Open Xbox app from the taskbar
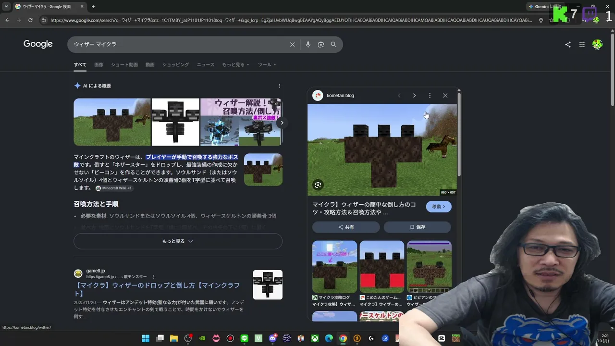The height and width of the screenshot is (346, 615). point(315,338)
